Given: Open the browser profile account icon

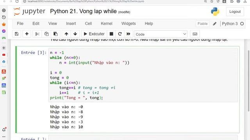Looking at the screenshot, I should 238,2.
